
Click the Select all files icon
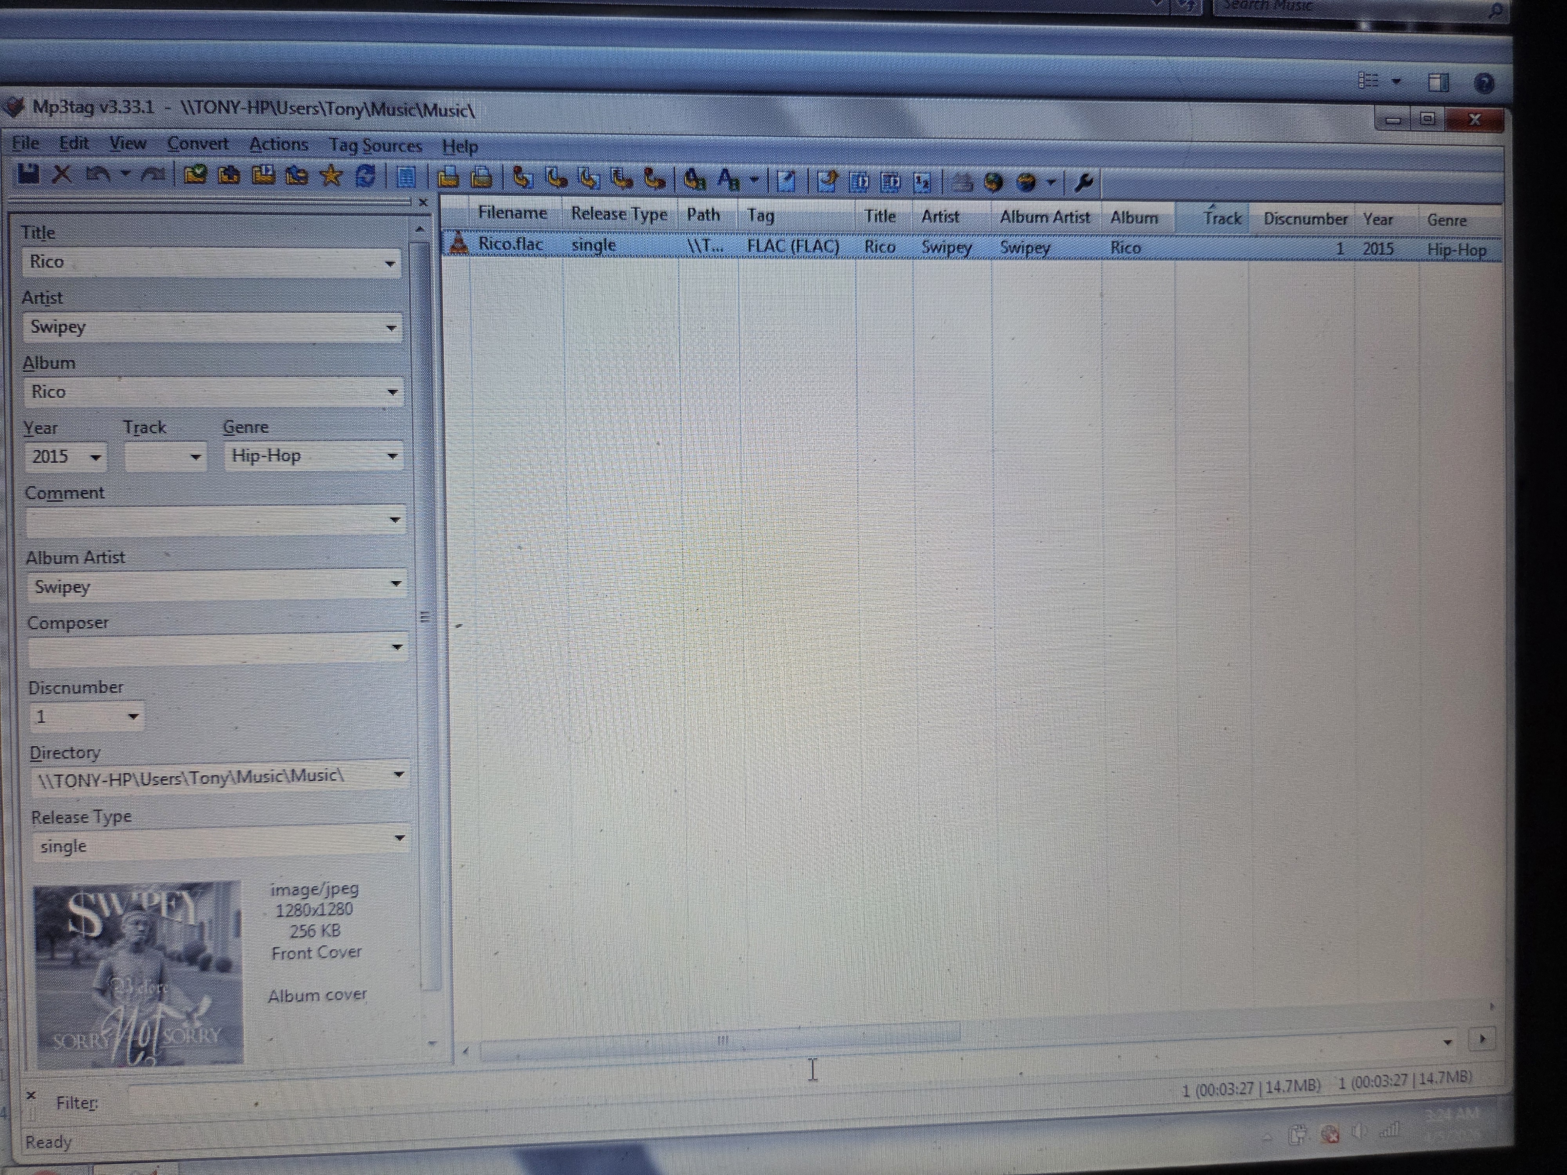(x=406, y=177)
